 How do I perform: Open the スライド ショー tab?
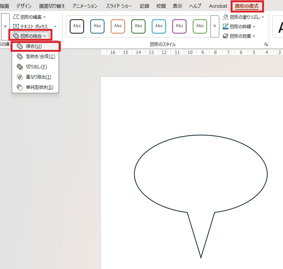[x=119, y=6]
